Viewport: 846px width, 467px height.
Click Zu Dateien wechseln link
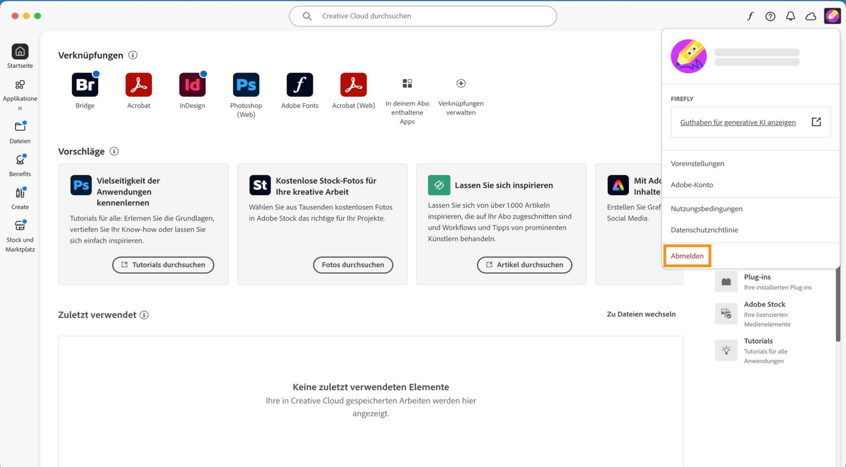pyautogui.click(x=641, y=314)
